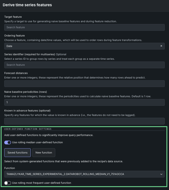Click the Function dropdown chevron arrow
Image resolution: width=169 pixels, height=190 pixels.
pyautogui.click(x=161, y=174)
